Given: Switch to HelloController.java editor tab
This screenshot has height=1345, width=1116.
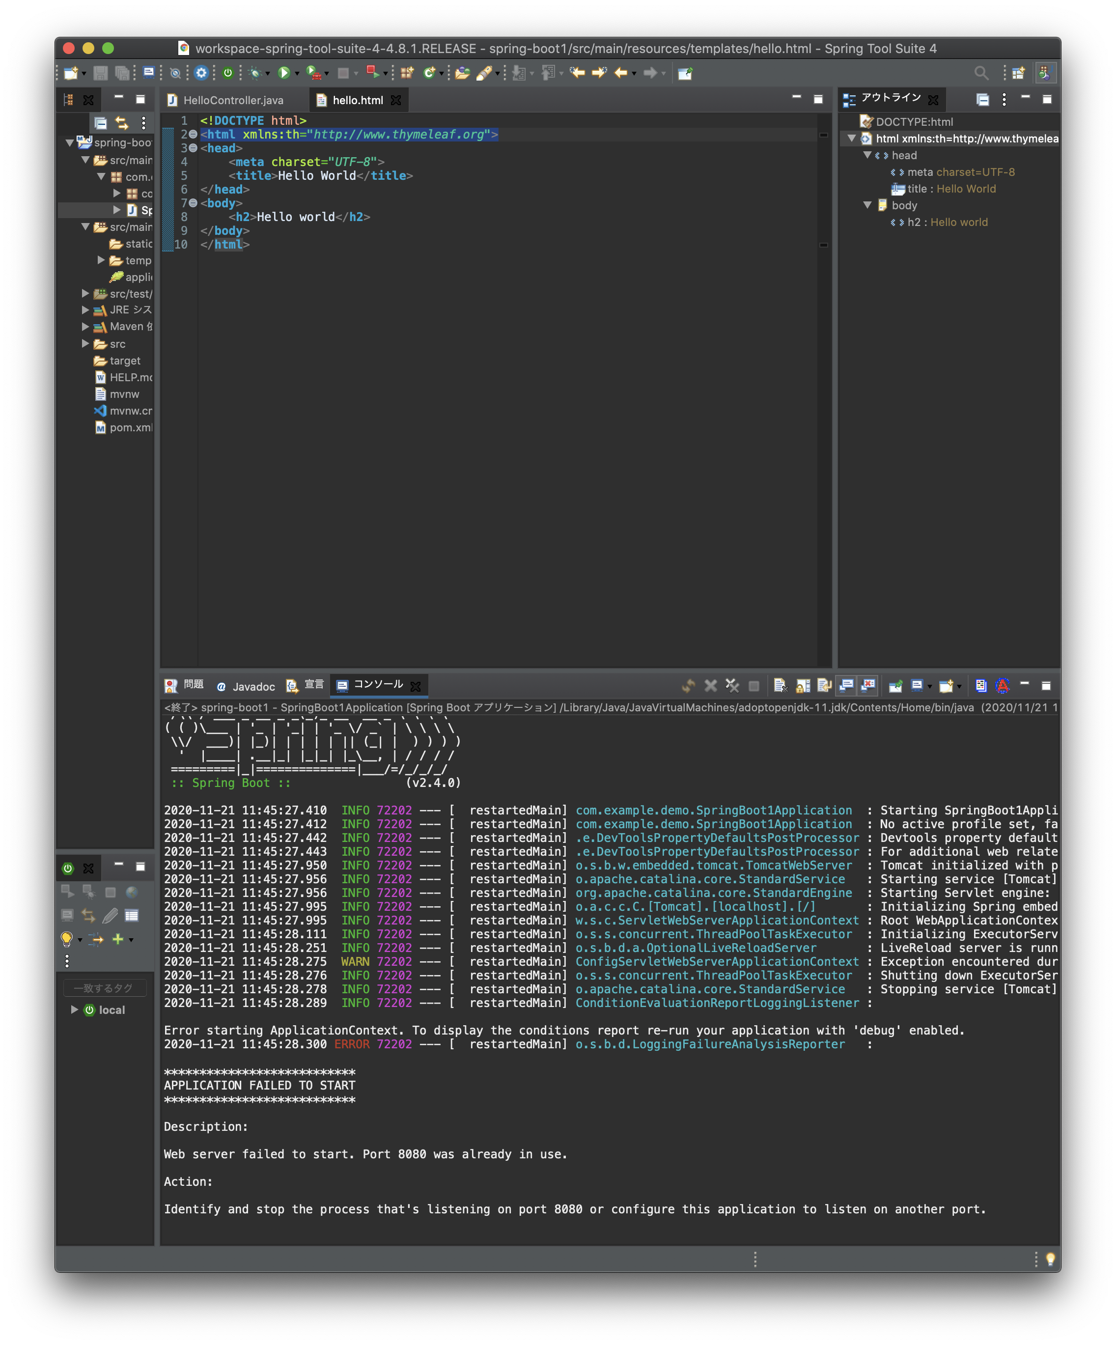Looking at the screenshot, I should click(x=233, y=100).
